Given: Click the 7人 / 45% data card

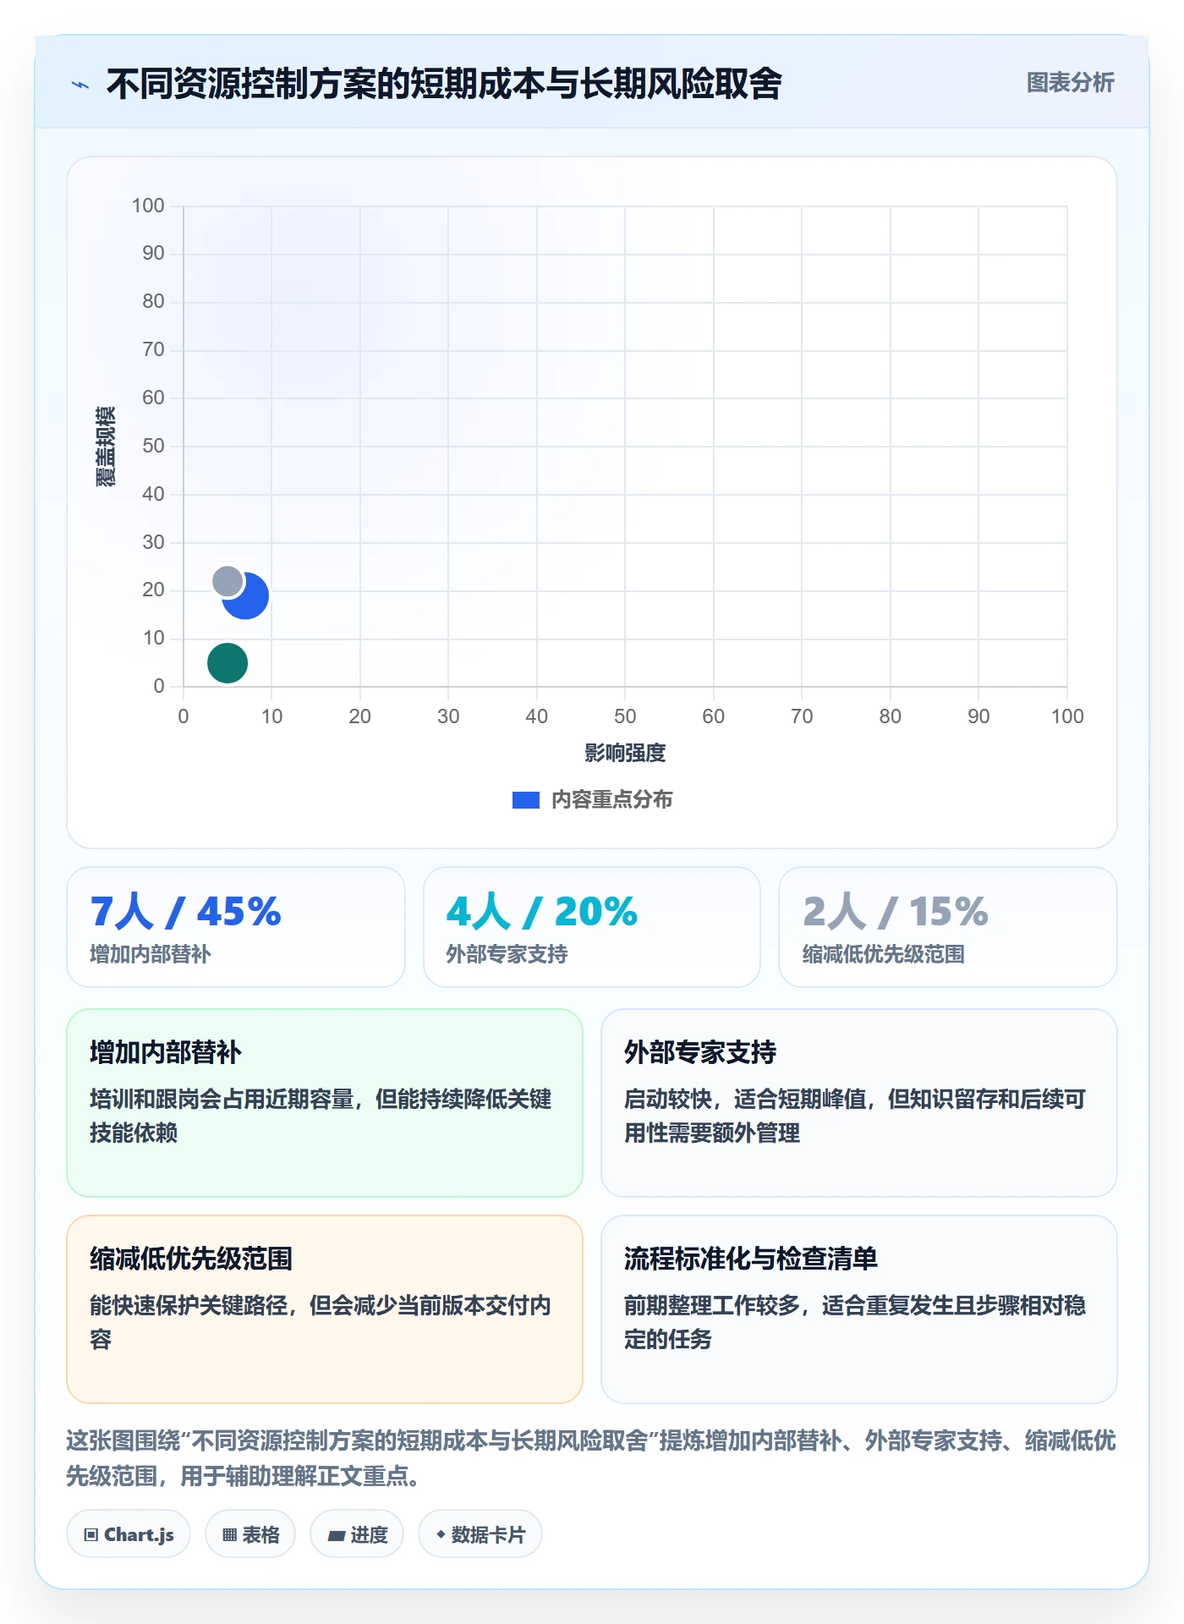Looking at the screenshot, I should [x=236, y=927].
